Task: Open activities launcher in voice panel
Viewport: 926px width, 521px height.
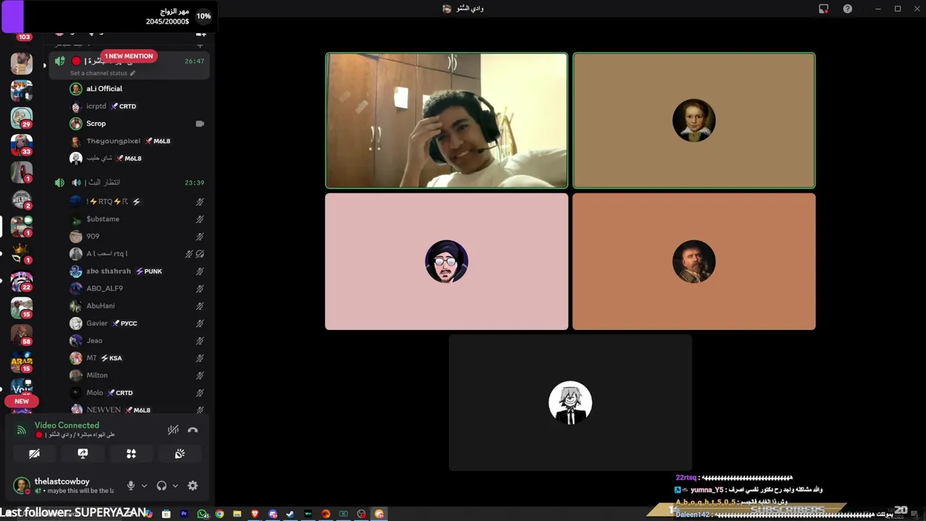Action: (131, 454)
